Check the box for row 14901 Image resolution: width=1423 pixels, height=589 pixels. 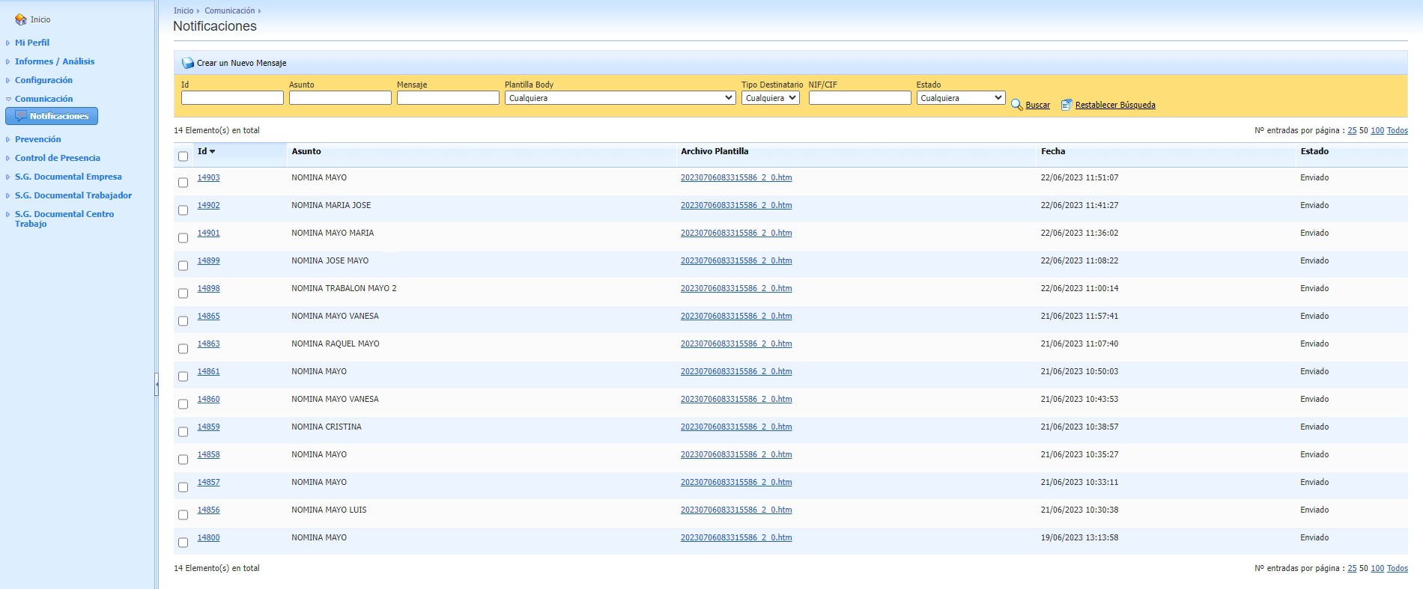pyautogui.click(x=183, y=238)
